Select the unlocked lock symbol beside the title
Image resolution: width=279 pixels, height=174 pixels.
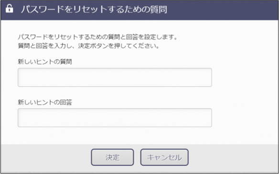point(10,9)
